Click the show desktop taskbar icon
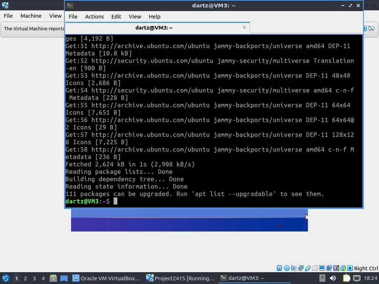 [x=64, y=278]
